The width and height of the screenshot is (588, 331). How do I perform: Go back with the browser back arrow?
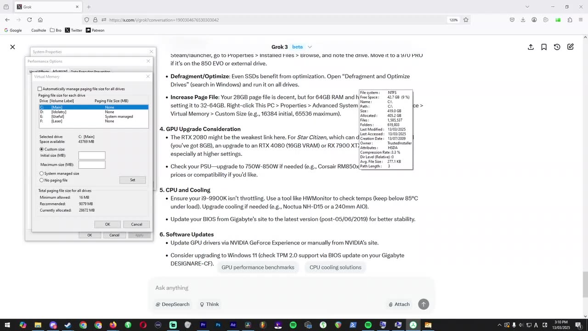[7, 20]
